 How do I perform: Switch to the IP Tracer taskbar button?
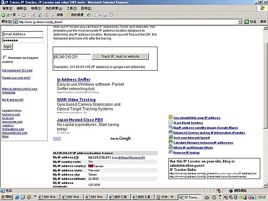pos(190,197)
